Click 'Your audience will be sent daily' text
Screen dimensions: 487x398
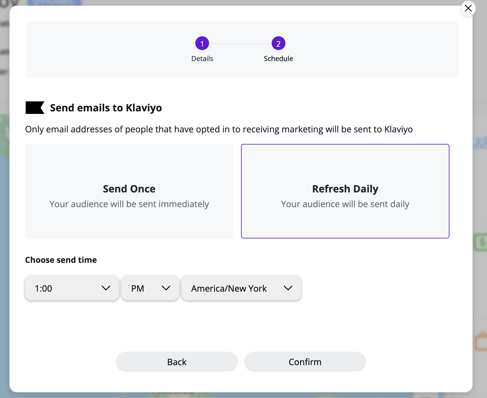pos(345,204)
